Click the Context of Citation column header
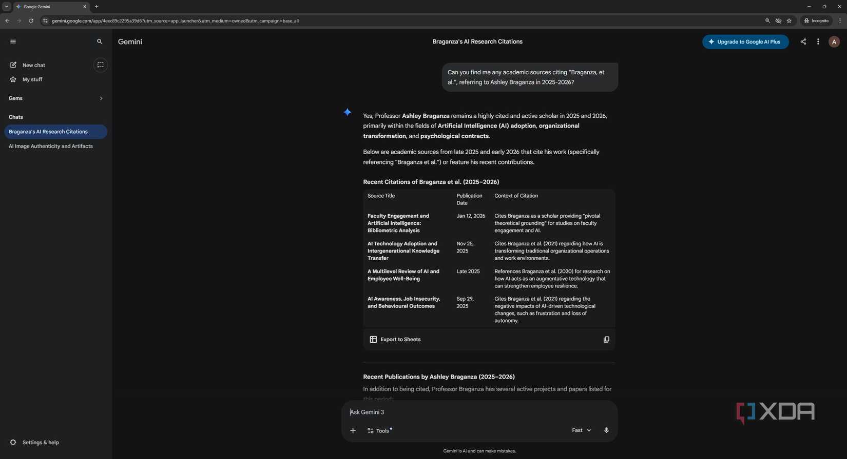Screen dimensions: 847x459 pyautogui.click(x=516, y=196)
